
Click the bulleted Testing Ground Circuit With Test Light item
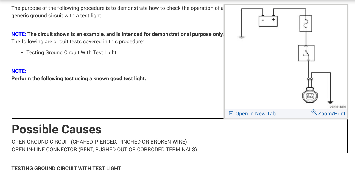click(x=71, y=53)
